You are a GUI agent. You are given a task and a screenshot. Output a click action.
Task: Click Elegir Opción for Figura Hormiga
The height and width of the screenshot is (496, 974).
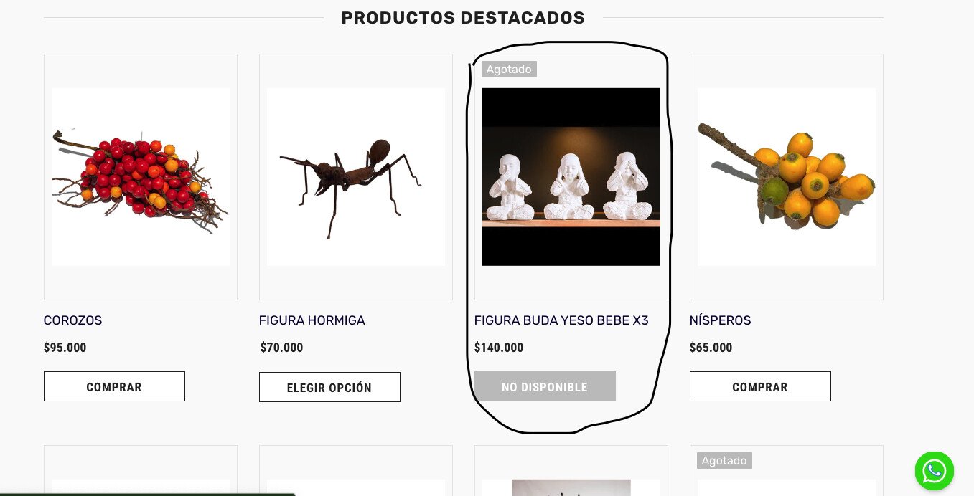(x=329, y=387)
